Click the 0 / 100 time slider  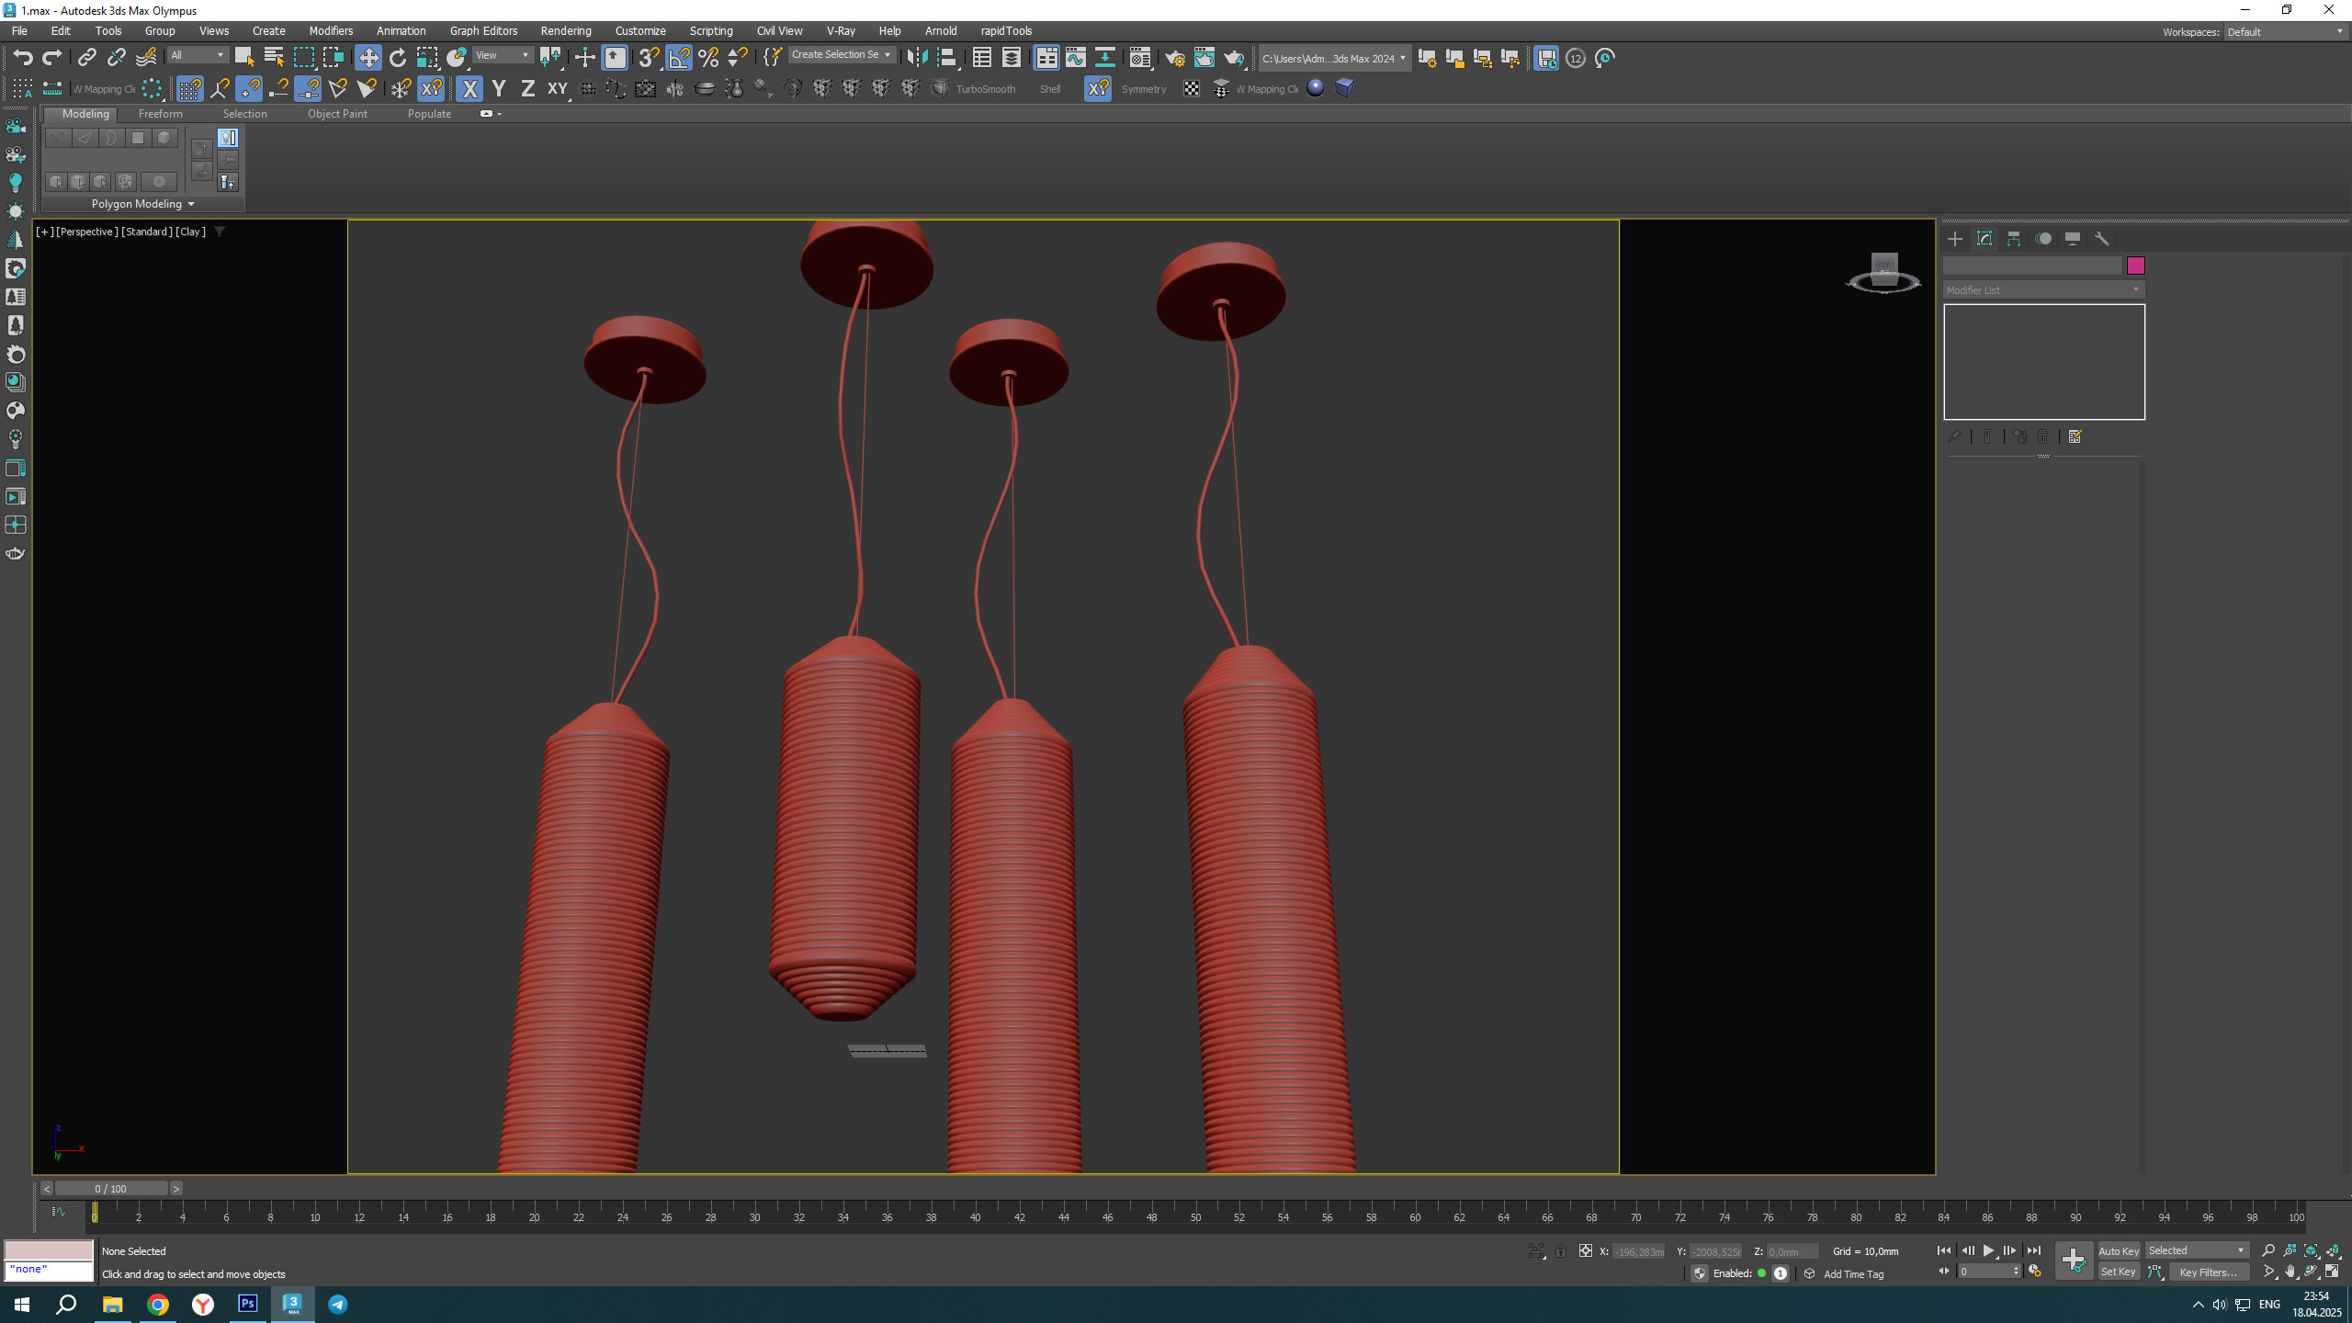tap(110, 1189)
